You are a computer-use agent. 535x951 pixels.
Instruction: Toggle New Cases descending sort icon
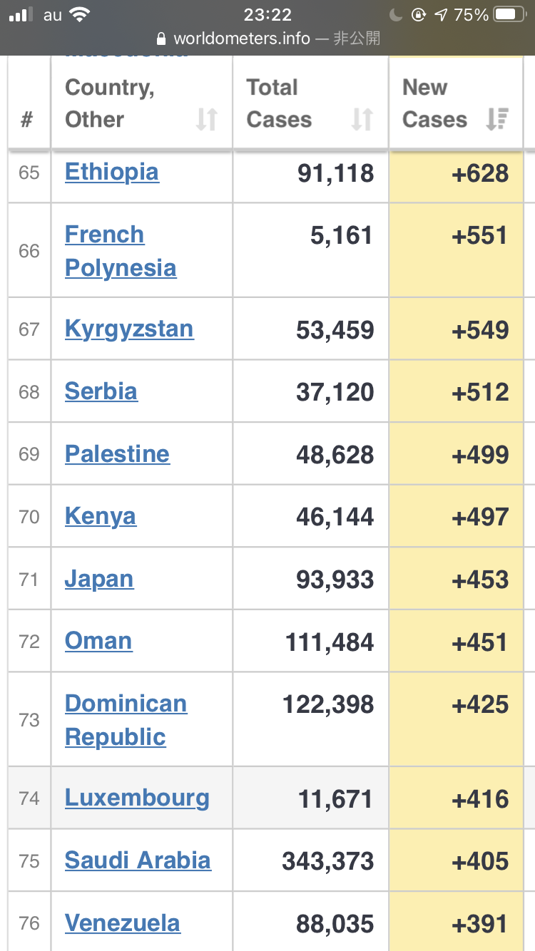pos(496,119)
